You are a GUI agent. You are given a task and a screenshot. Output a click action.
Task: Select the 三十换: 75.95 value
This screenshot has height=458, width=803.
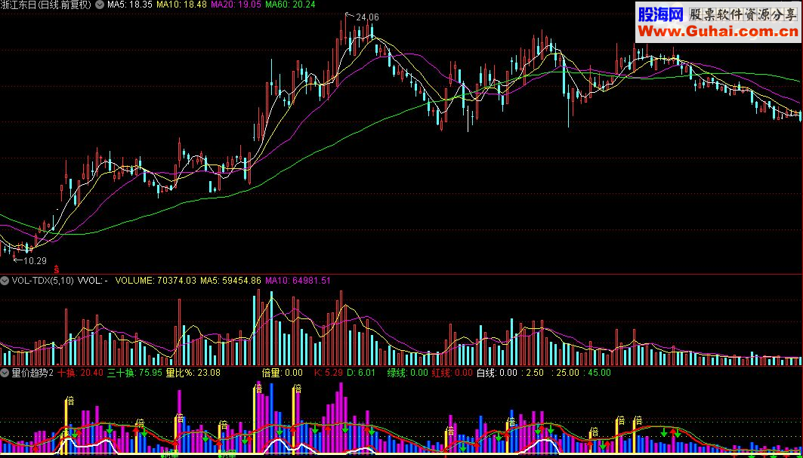134,373
